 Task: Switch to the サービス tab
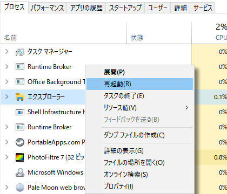(203, 8)
